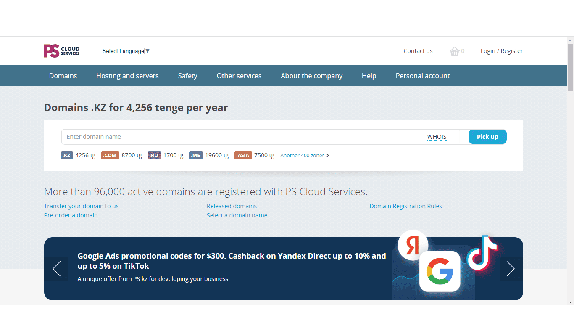
Task: Select the .ME domain zone badge
Action: point(196,155)
